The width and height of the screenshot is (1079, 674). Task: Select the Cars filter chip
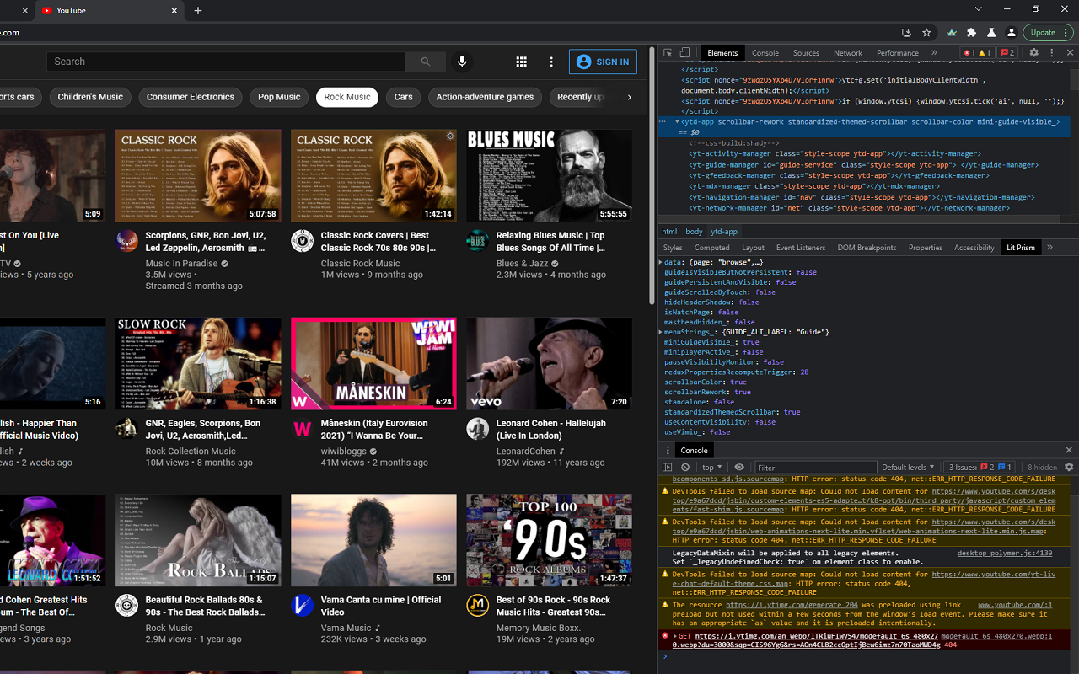404,97
